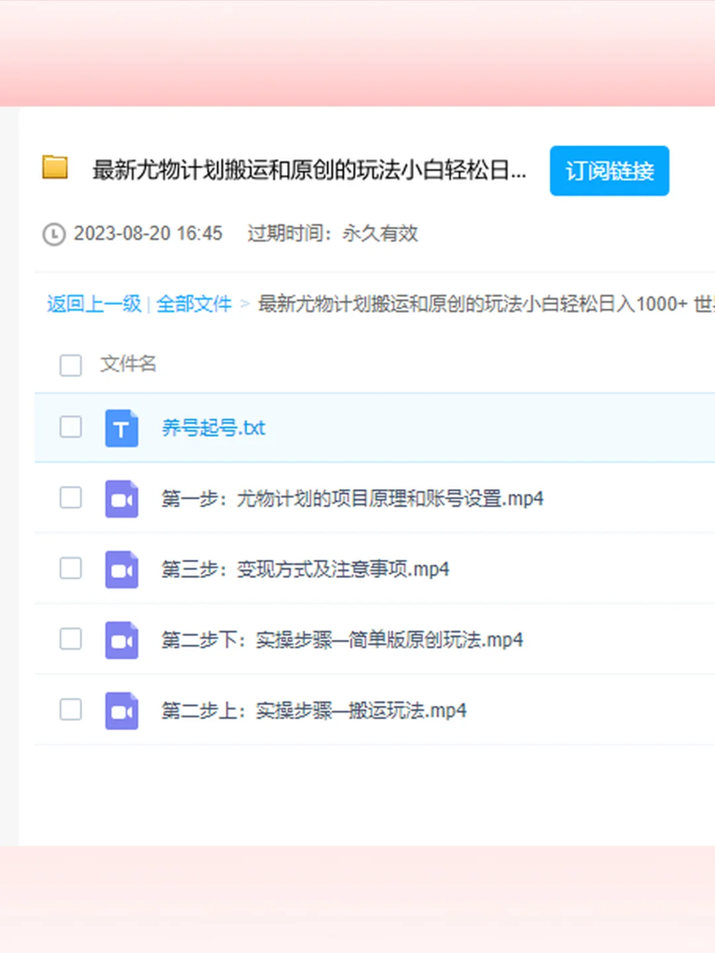
Task: Click the 过期时间：永久有效 label
Action: 333,234
